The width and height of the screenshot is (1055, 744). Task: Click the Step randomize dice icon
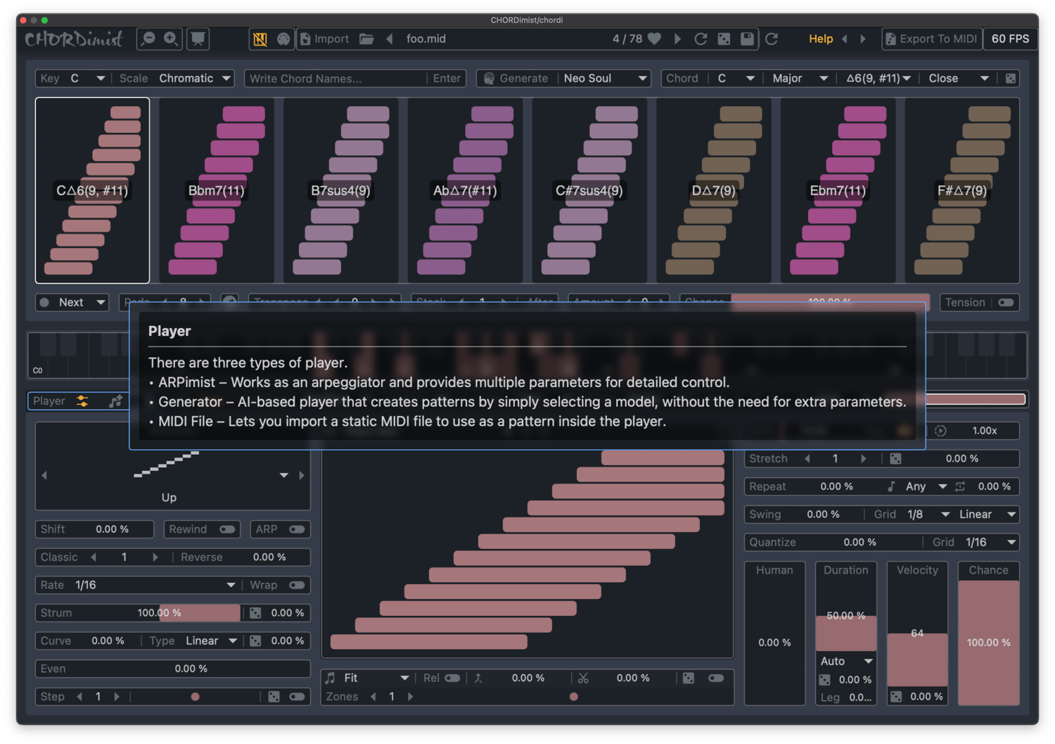pyautogui.click(x=274, y=696)
